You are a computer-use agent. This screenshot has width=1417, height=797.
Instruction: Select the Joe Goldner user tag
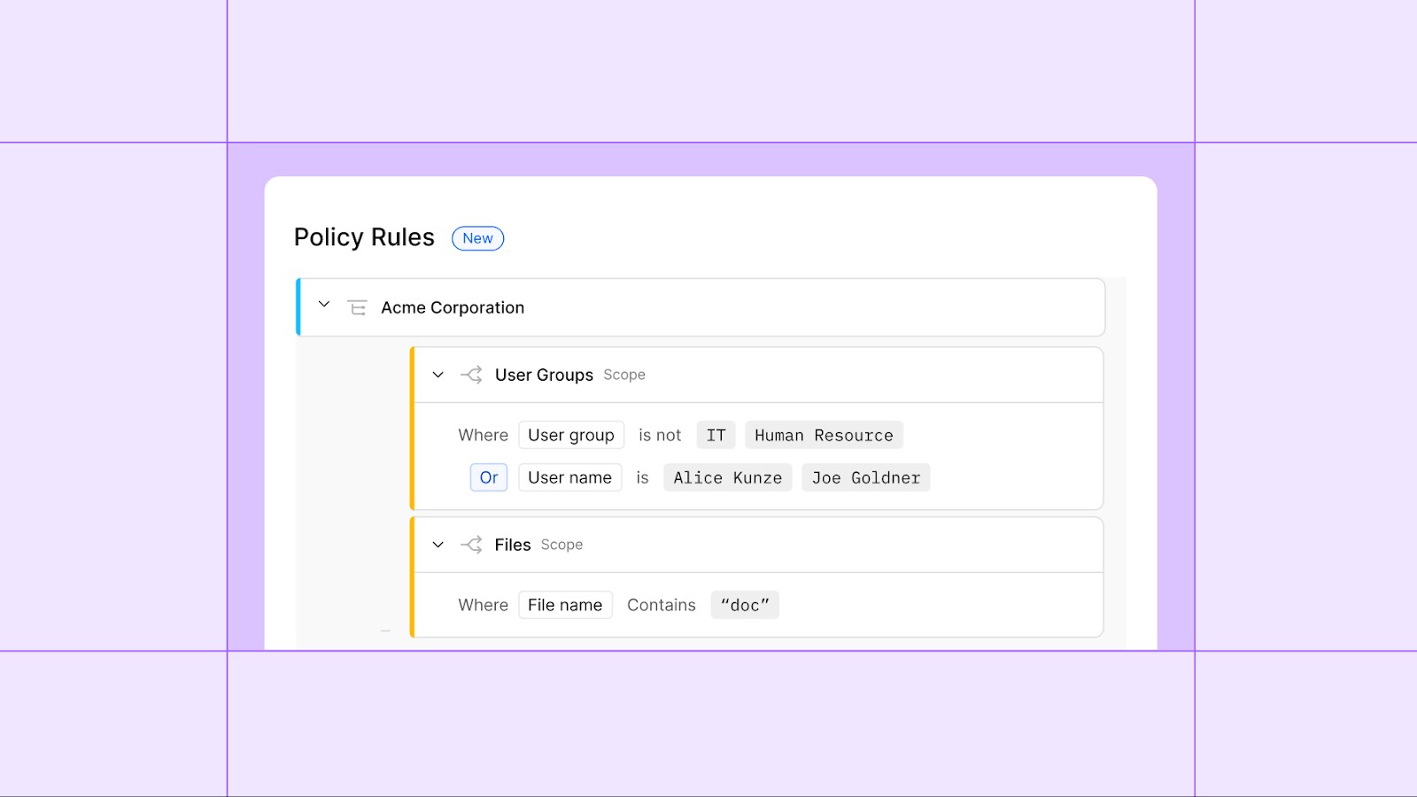click(866, 477)
